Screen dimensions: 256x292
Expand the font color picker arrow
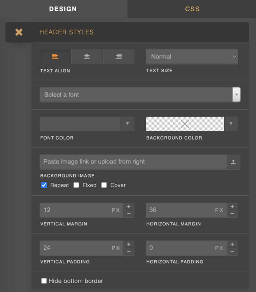pos(127,124)
